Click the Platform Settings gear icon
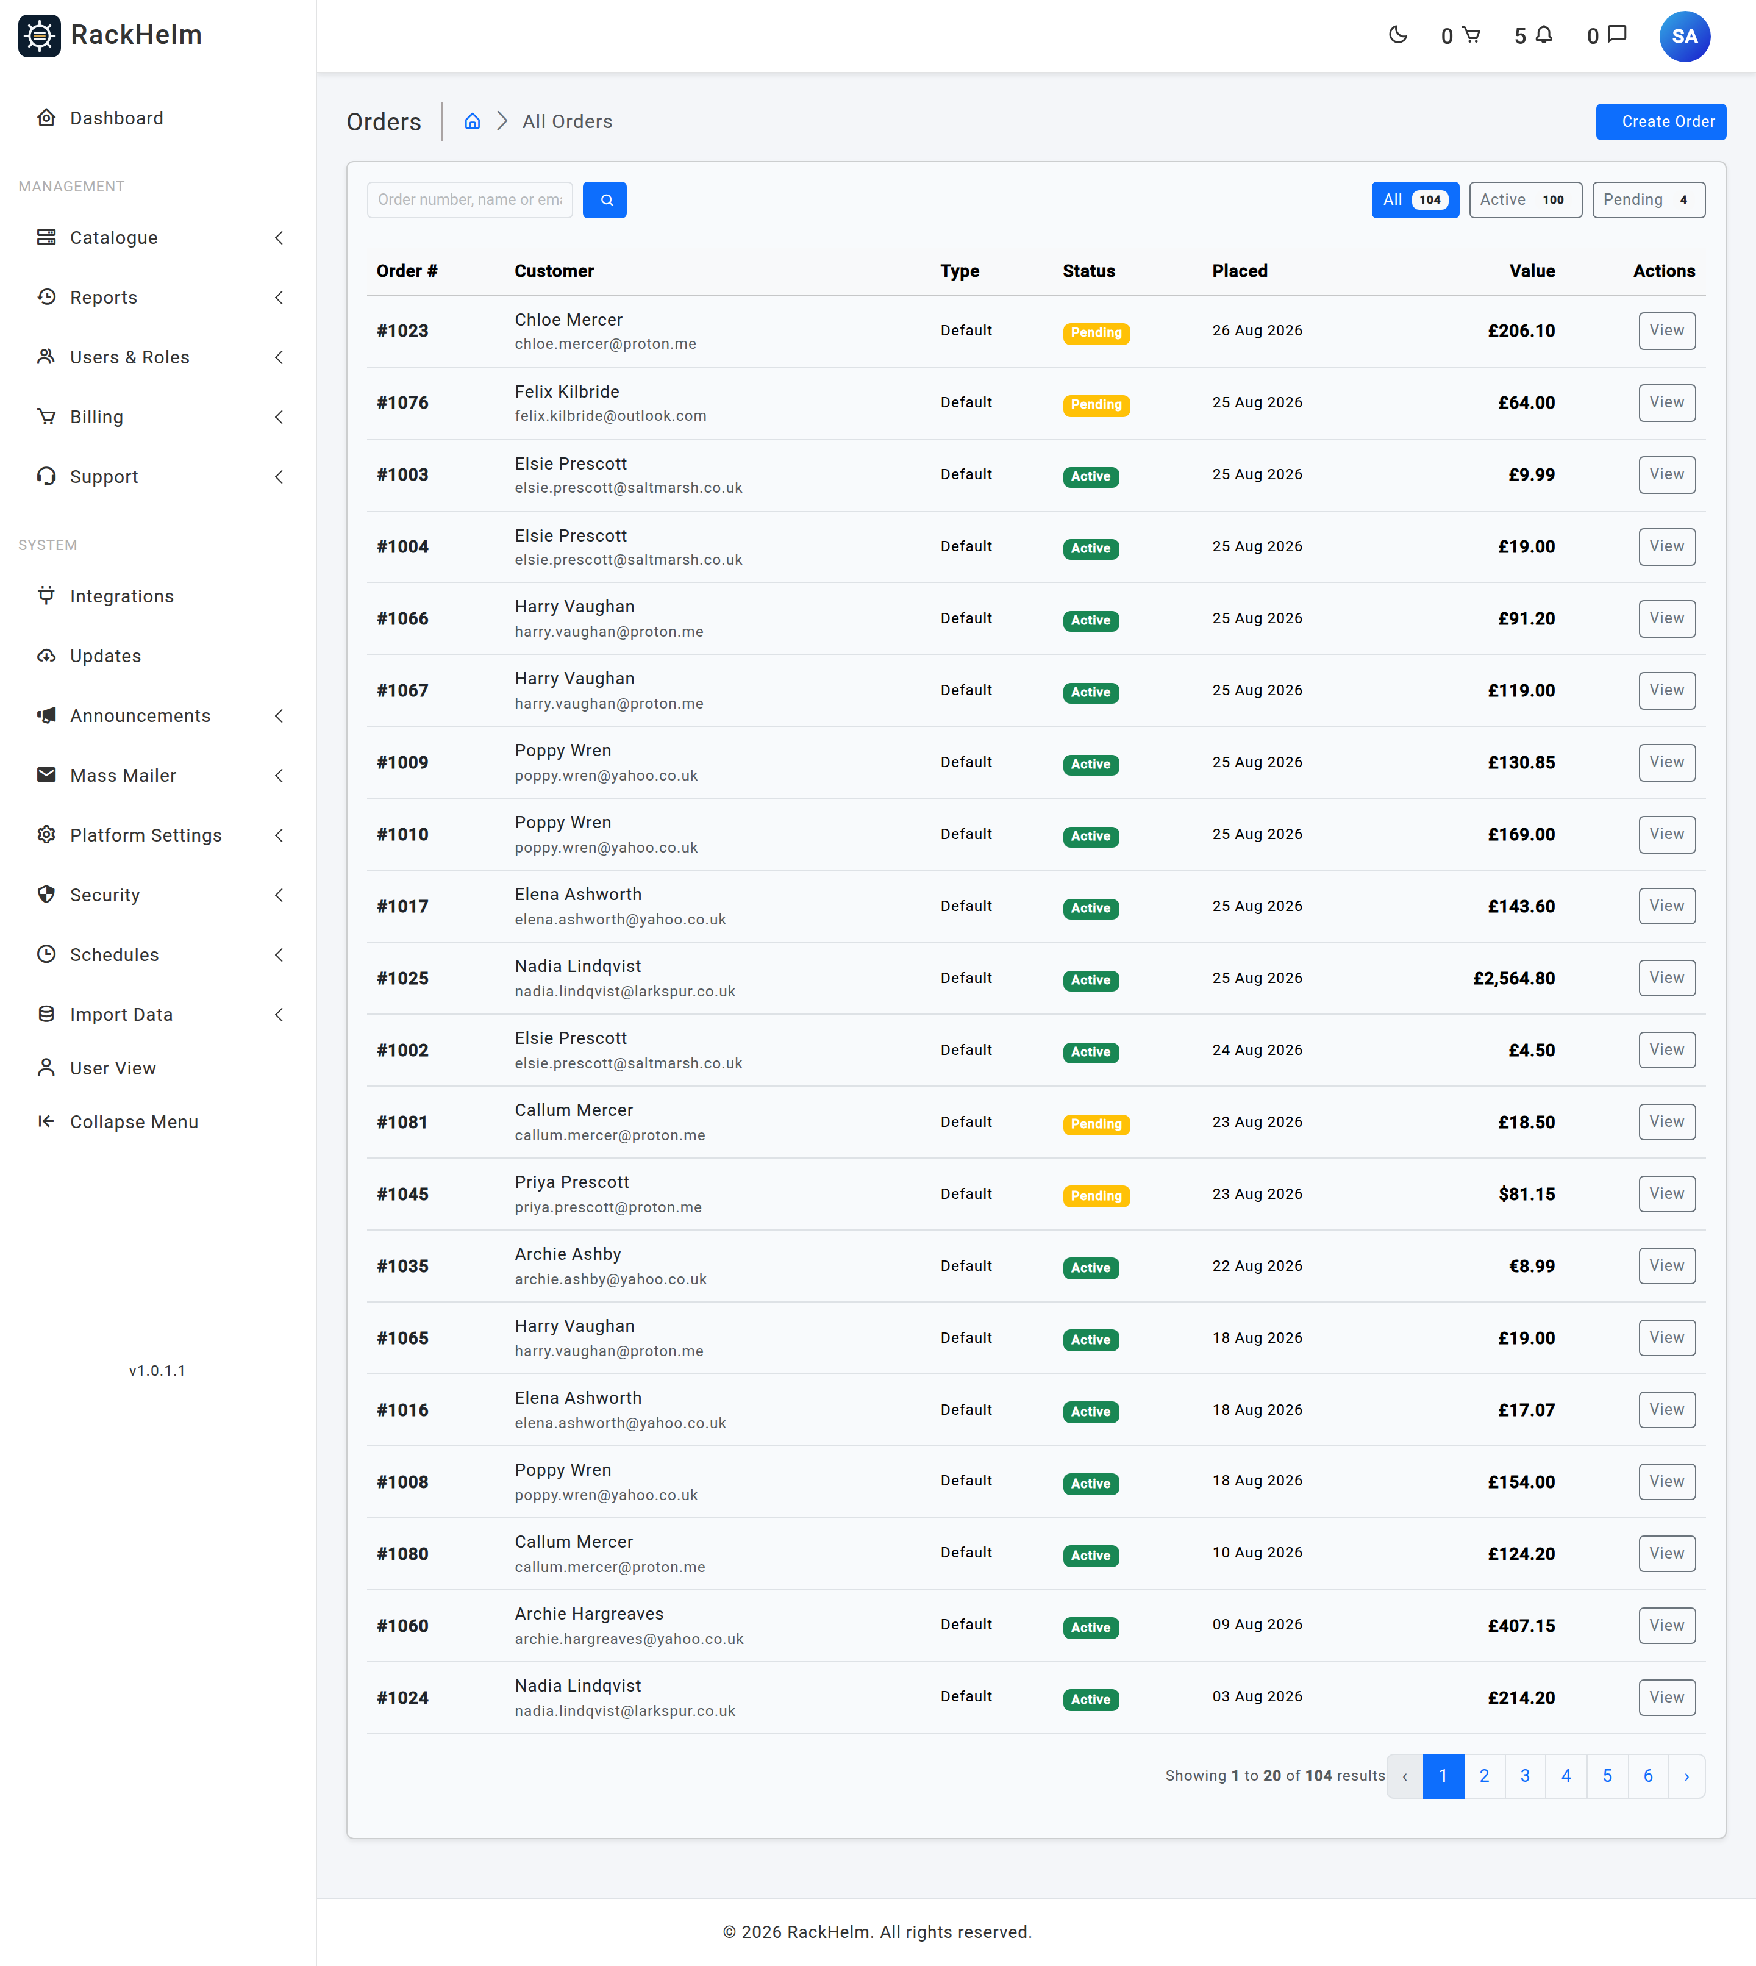The width and height of the screenshot is (1756, 1966). [x=45, y=835]
